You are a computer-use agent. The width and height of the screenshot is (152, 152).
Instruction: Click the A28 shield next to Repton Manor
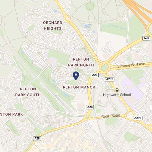coord(95,75)
